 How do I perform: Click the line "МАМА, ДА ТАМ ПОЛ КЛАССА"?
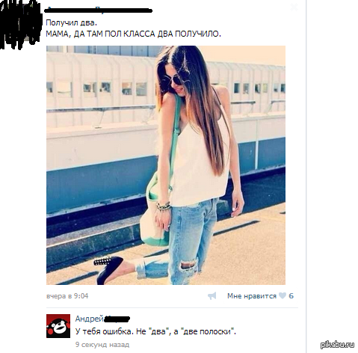pyautogui.click(x=101, y=34)
